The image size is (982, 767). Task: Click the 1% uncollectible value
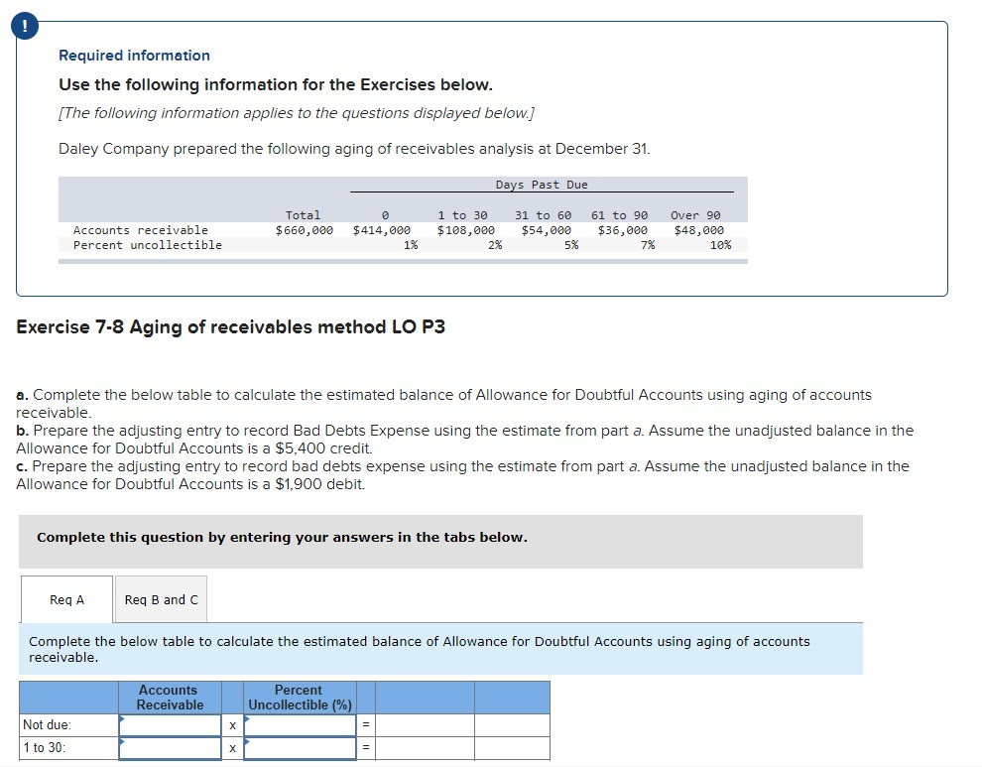click(411, 245)
